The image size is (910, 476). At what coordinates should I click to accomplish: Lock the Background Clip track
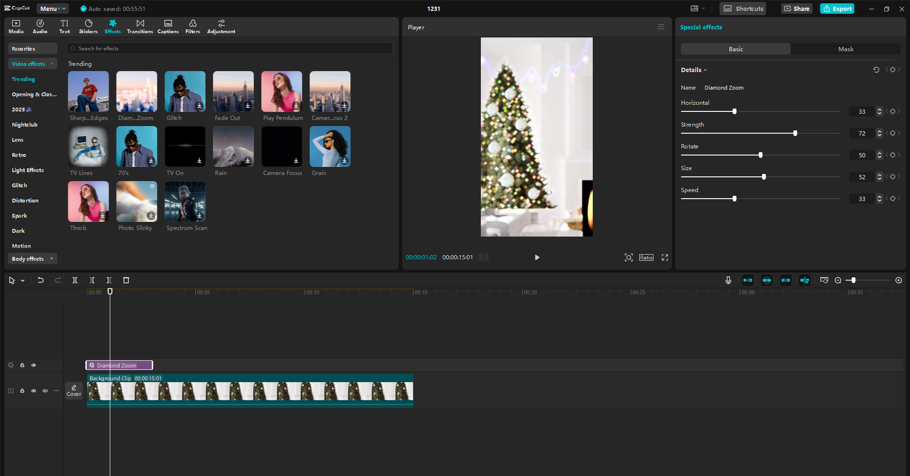[22, 391]
